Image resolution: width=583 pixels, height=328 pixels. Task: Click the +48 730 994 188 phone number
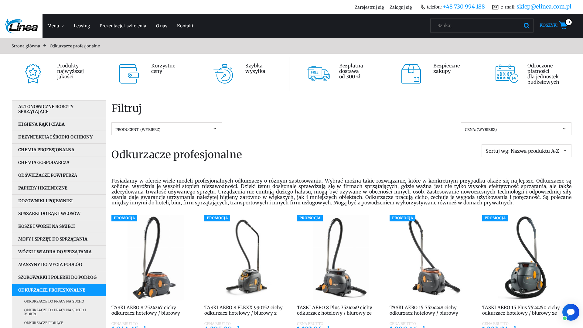click(464, 6)
